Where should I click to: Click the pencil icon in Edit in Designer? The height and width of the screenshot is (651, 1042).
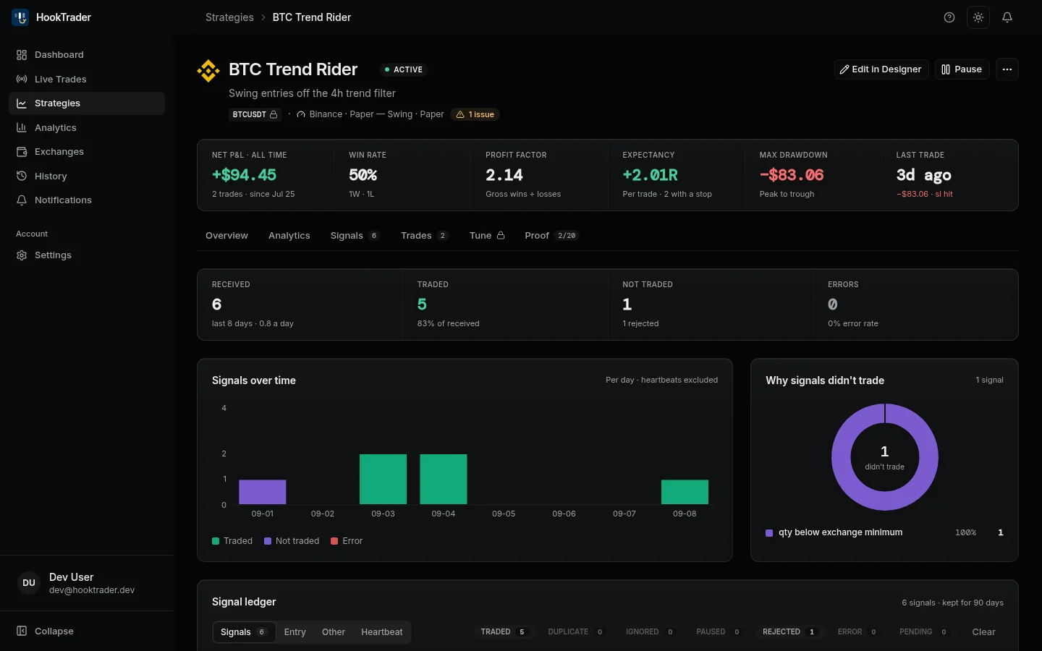(x=844, y=69)
